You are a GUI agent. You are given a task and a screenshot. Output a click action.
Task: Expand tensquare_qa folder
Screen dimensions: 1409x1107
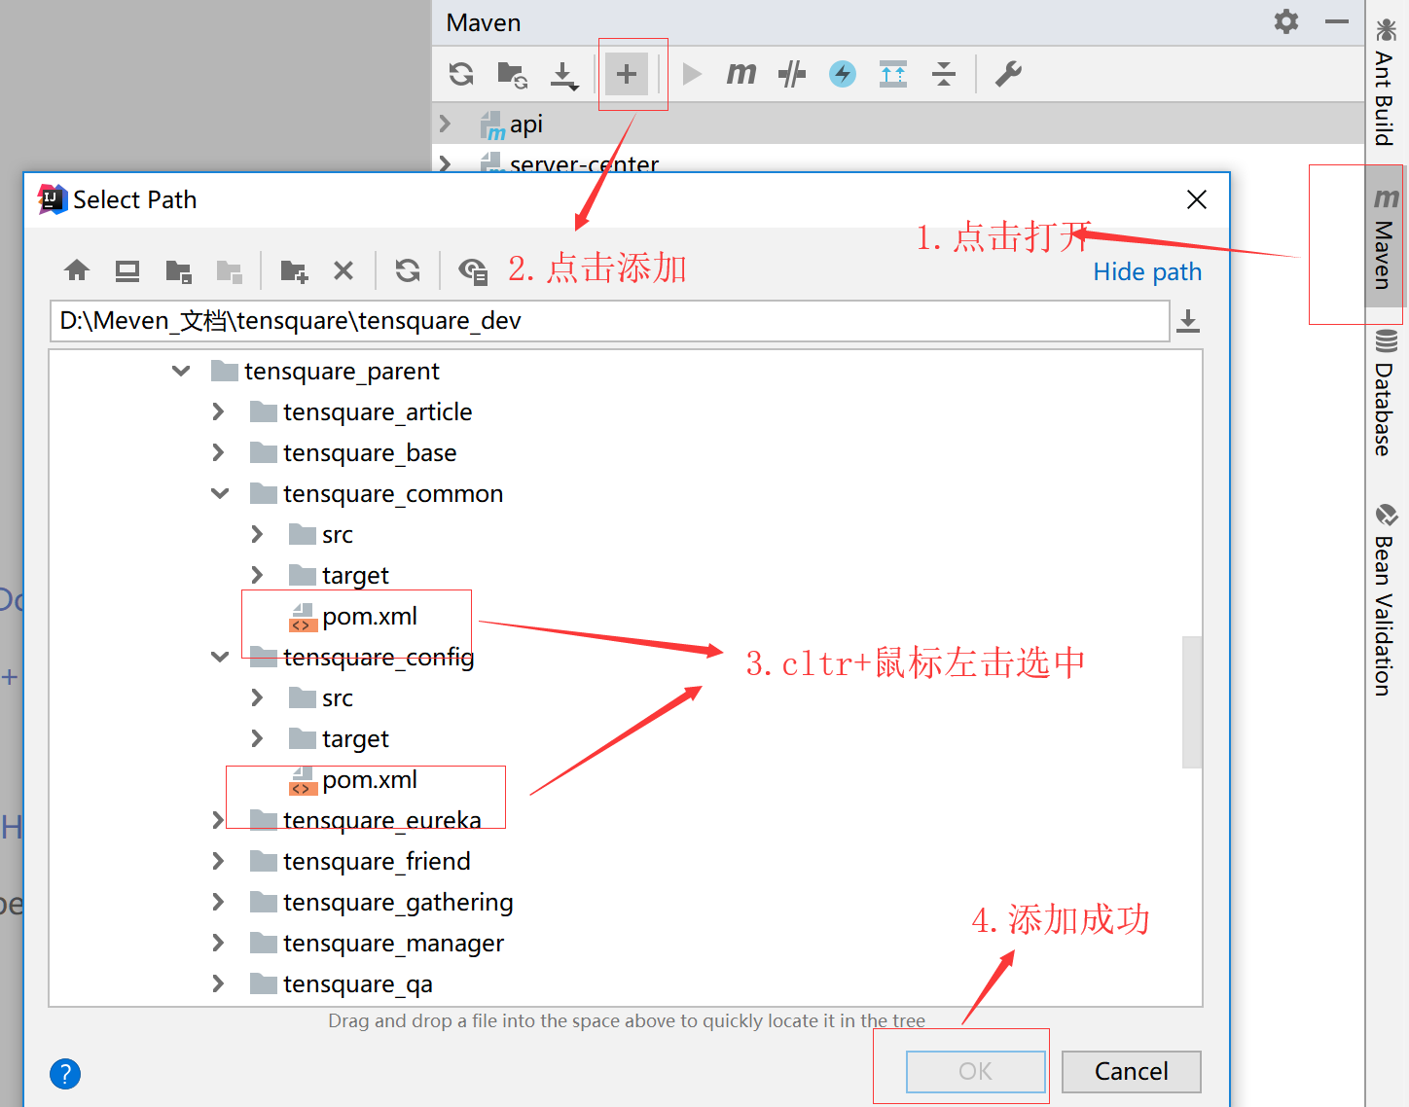(x=219, y=983)
